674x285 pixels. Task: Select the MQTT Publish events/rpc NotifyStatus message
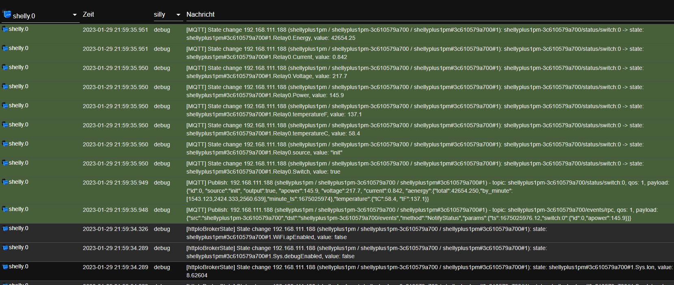tap(422, 214)
